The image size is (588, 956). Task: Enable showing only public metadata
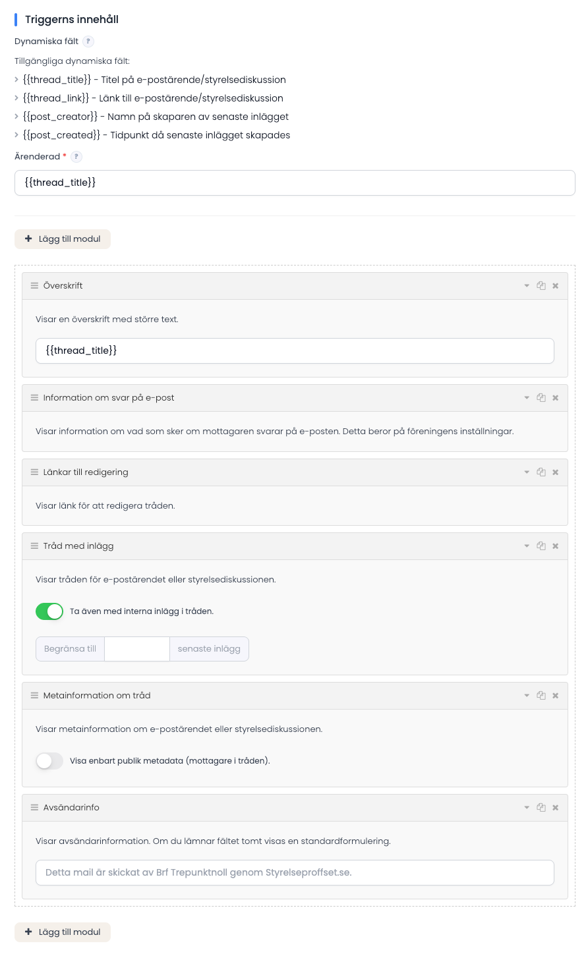49,761
